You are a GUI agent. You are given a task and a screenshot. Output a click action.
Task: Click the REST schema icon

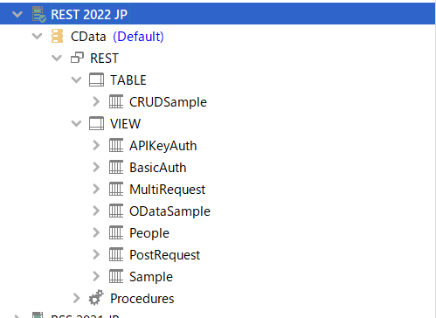[77, 58]
